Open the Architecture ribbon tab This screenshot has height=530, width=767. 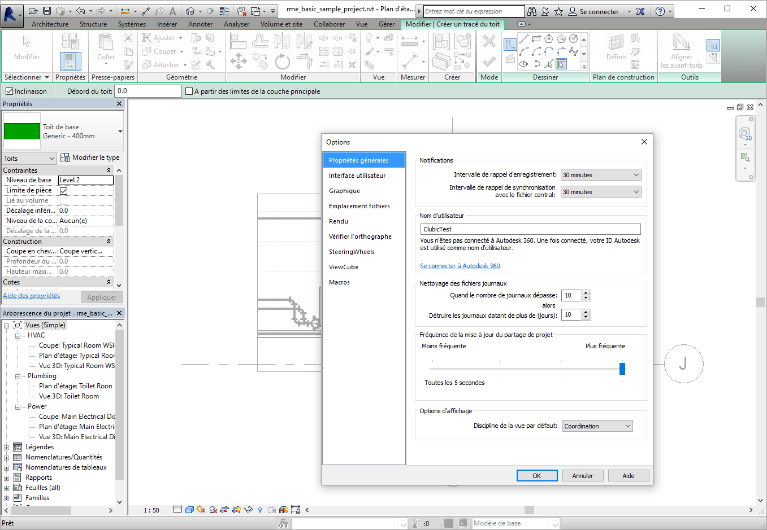point(50,24)
